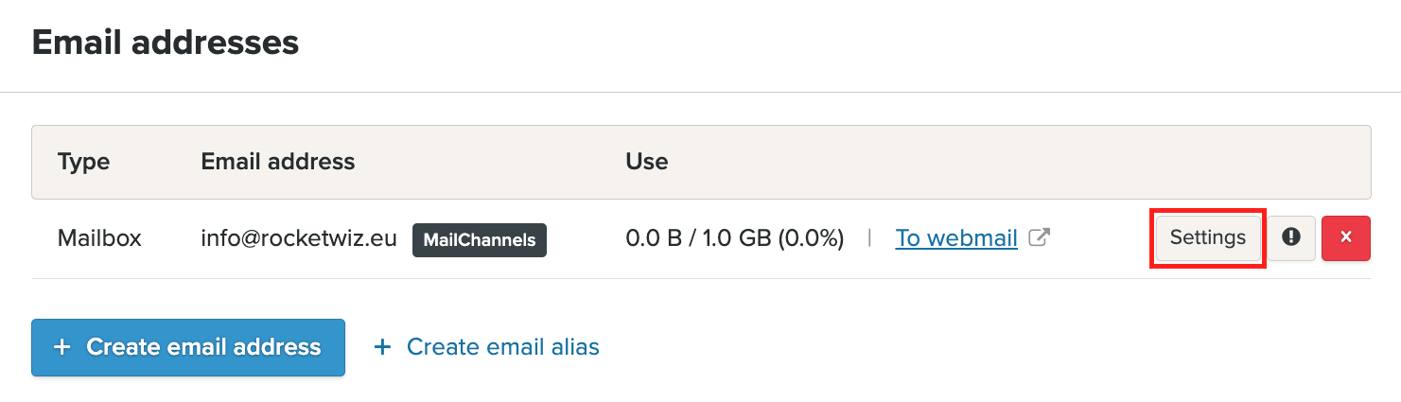Image resolution: width=1401 pixels, height=402 pixels.
Task: Click external link icon beside To webmail
Action: (1039, 238)
